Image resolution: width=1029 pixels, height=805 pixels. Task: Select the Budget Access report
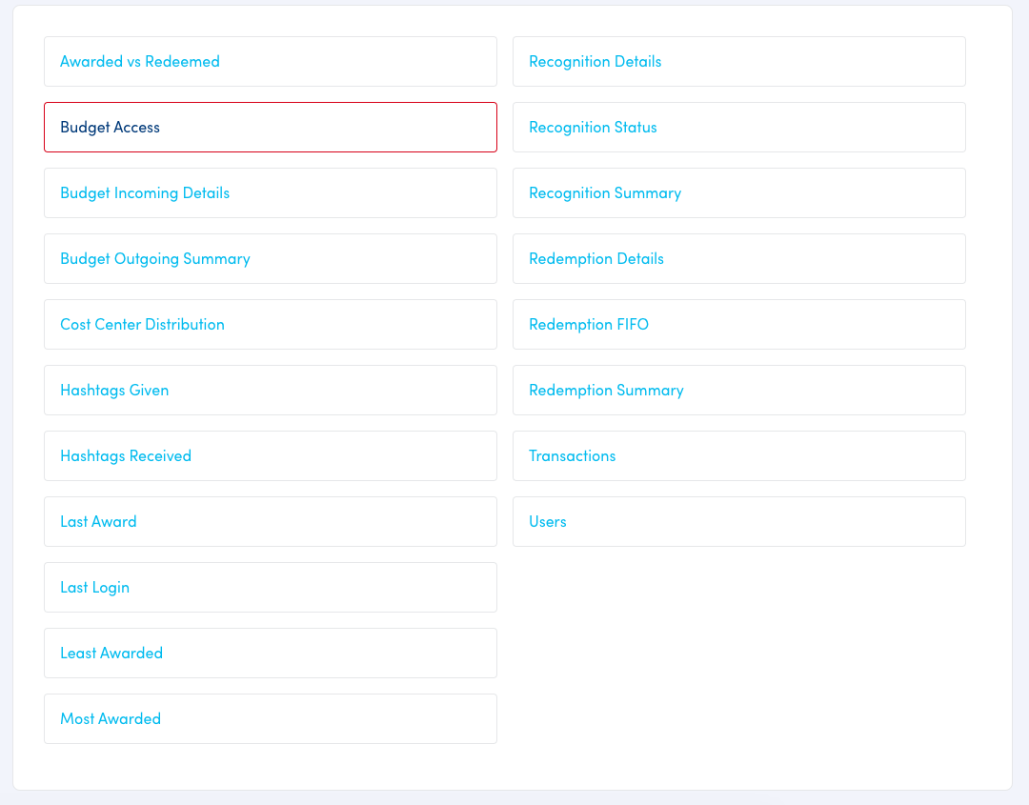click(x=111, y=128)
